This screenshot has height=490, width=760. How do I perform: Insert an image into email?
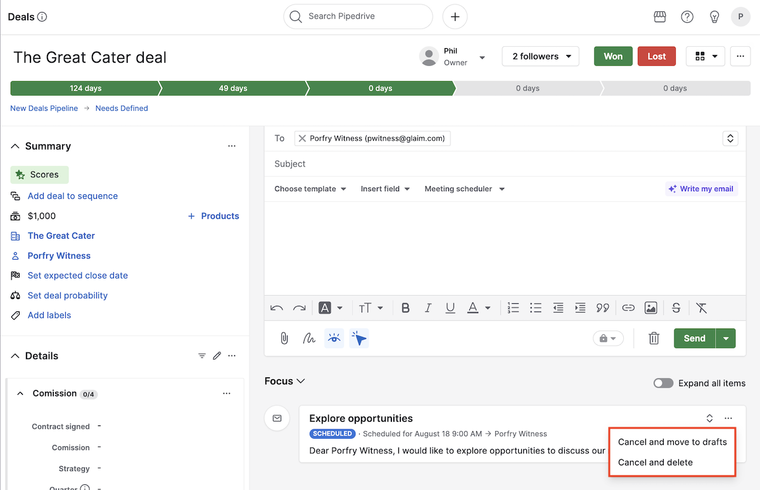[650, 308]
